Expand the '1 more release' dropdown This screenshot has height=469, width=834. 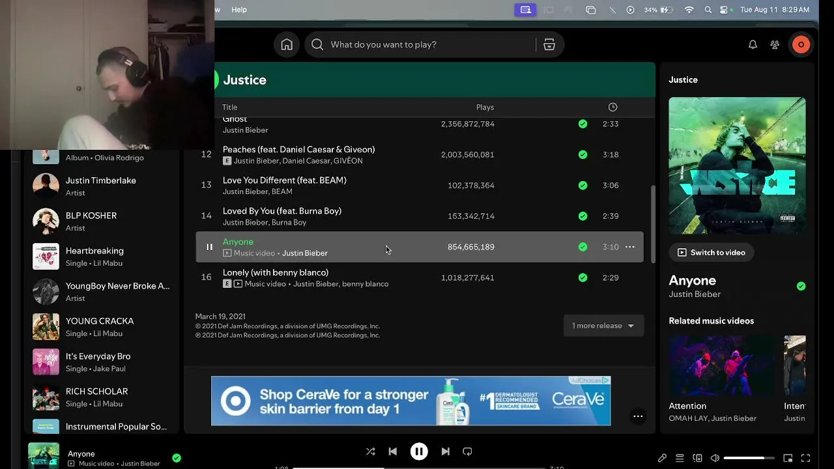click(603, 326)
